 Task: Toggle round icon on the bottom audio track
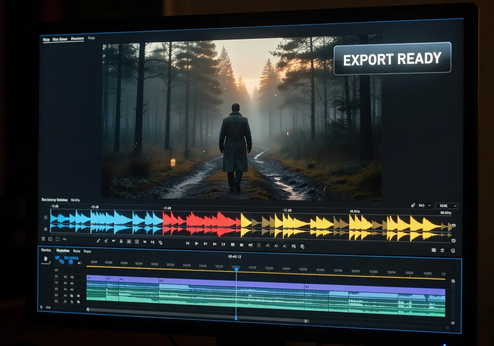coord(78,302)
